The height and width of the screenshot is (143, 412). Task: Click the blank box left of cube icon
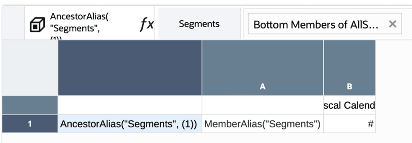point(13,23)
